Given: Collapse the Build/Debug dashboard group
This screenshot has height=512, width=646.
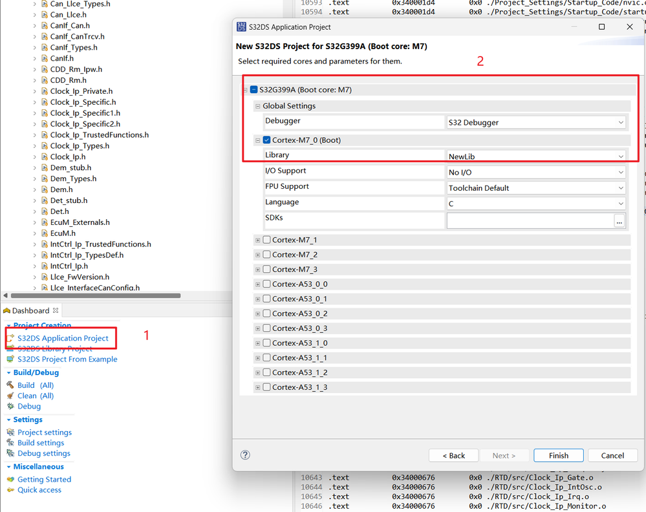Looking at the screenshot, I should [8, 373].
